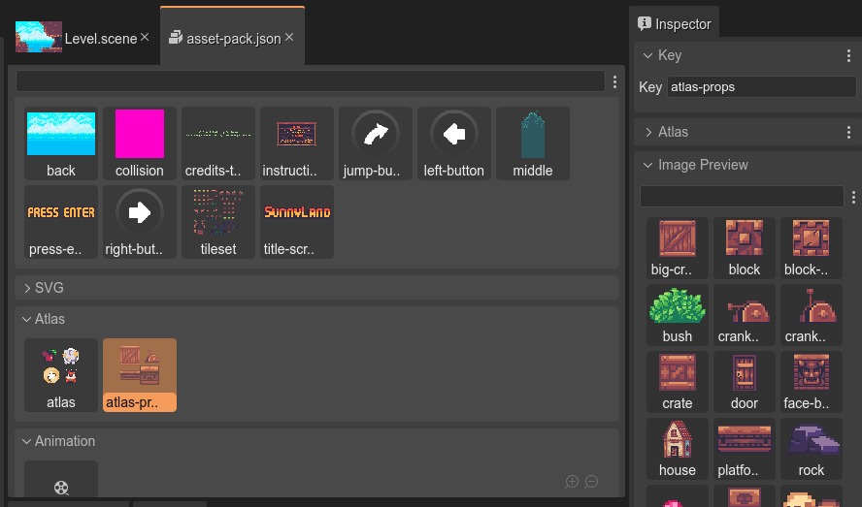Zoom out the asset pack view

(591, 482)
